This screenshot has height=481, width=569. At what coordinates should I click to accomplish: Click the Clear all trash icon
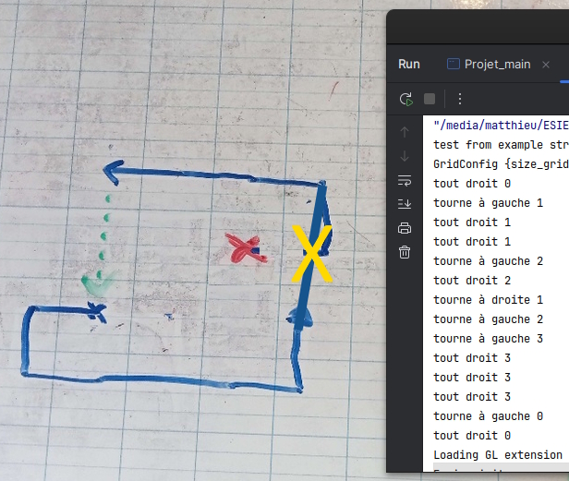click(405, 252)
